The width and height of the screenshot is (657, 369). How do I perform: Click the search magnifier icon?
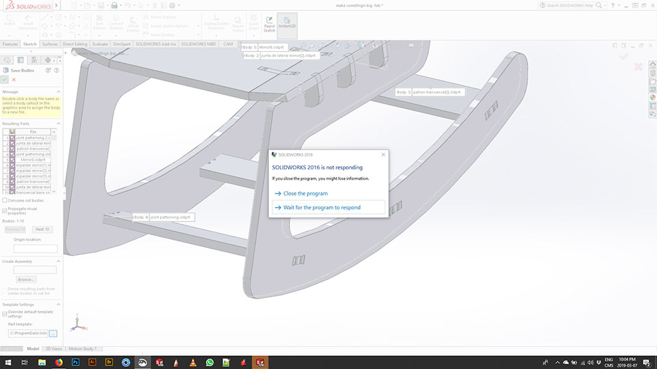pos(599,5)
